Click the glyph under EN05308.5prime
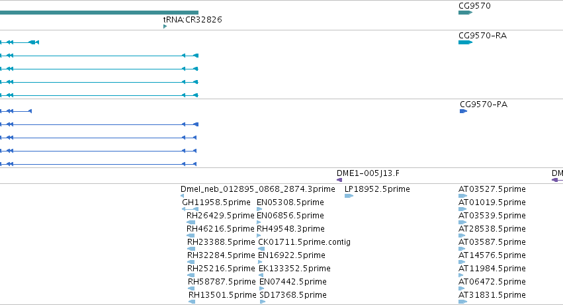Screen dimensions: 563x305 point(259,209)
